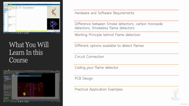The height and width of the screenshot is (106, 189).
Task: Click the "What You Will Learn In this Course" heading
Action: coord(29,52)
